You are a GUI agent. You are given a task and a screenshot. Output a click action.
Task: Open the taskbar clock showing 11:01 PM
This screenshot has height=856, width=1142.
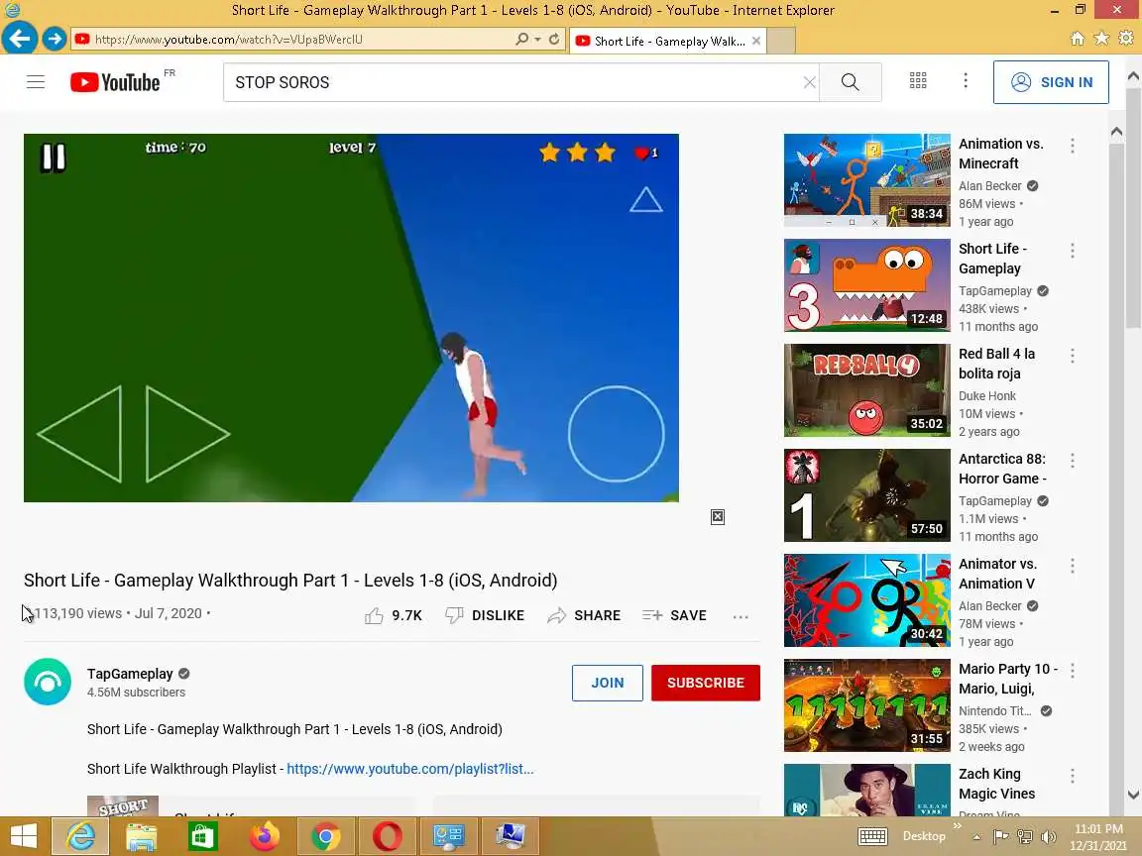(1098, 837)
